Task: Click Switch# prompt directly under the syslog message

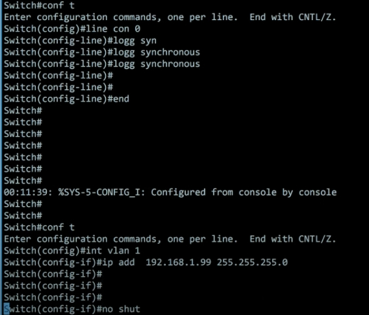Action: pos(23,204)
